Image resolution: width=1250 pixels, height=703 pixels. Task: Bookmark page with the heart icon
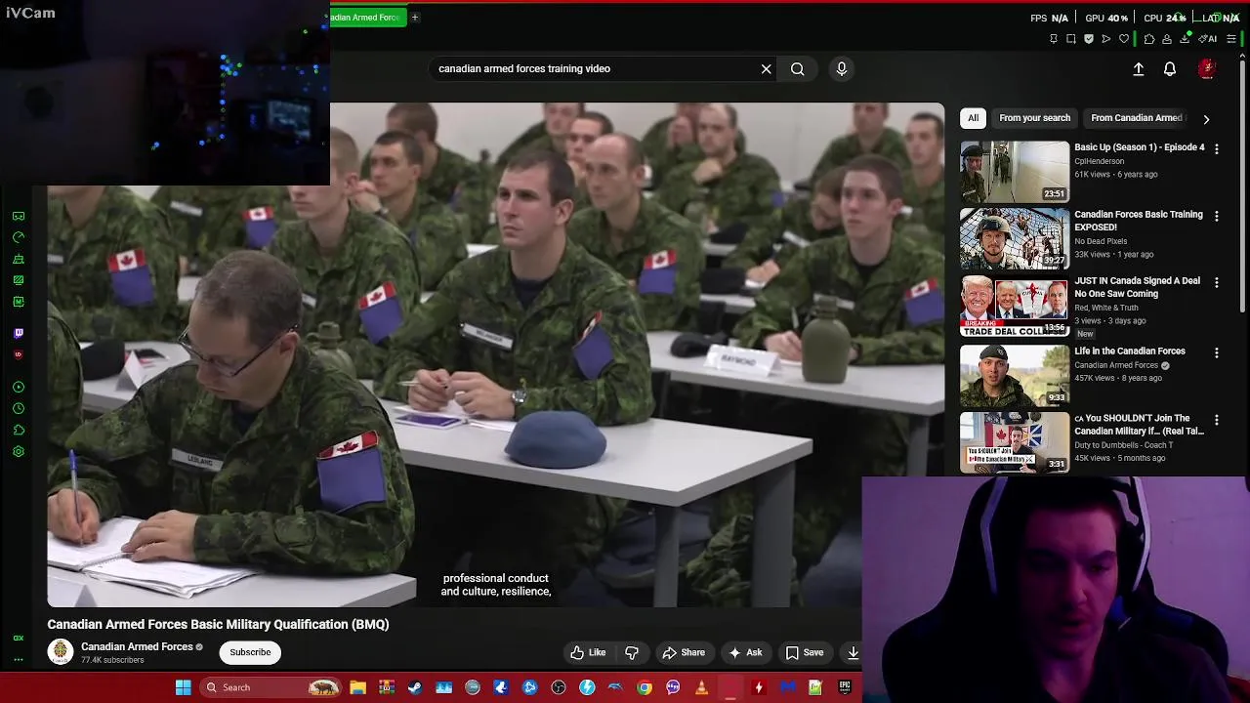click(x=1124, y=39)
